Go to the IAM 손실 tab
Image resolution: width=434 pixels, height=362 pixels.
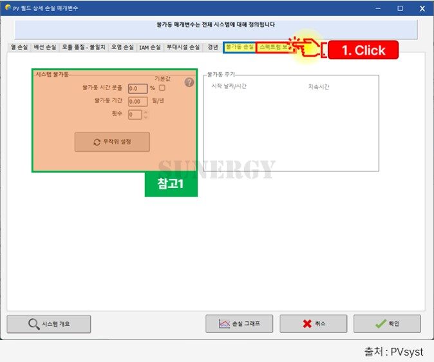(x=150, y=48)
